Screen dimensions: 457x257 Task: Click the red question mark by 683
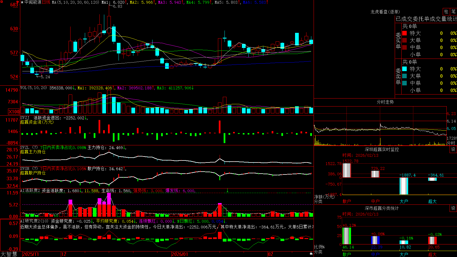(17, 3)
